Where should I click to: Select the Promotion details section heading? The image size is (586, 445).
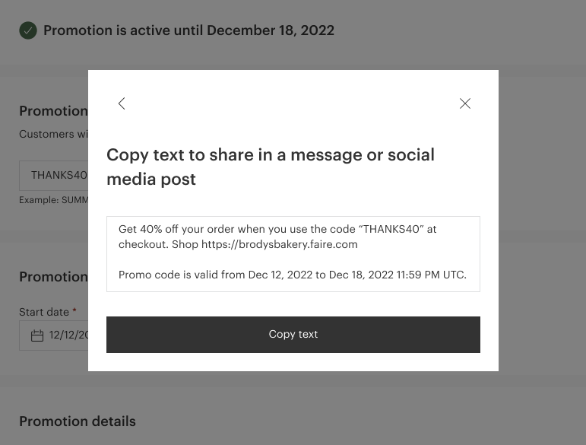coord(78,421)
